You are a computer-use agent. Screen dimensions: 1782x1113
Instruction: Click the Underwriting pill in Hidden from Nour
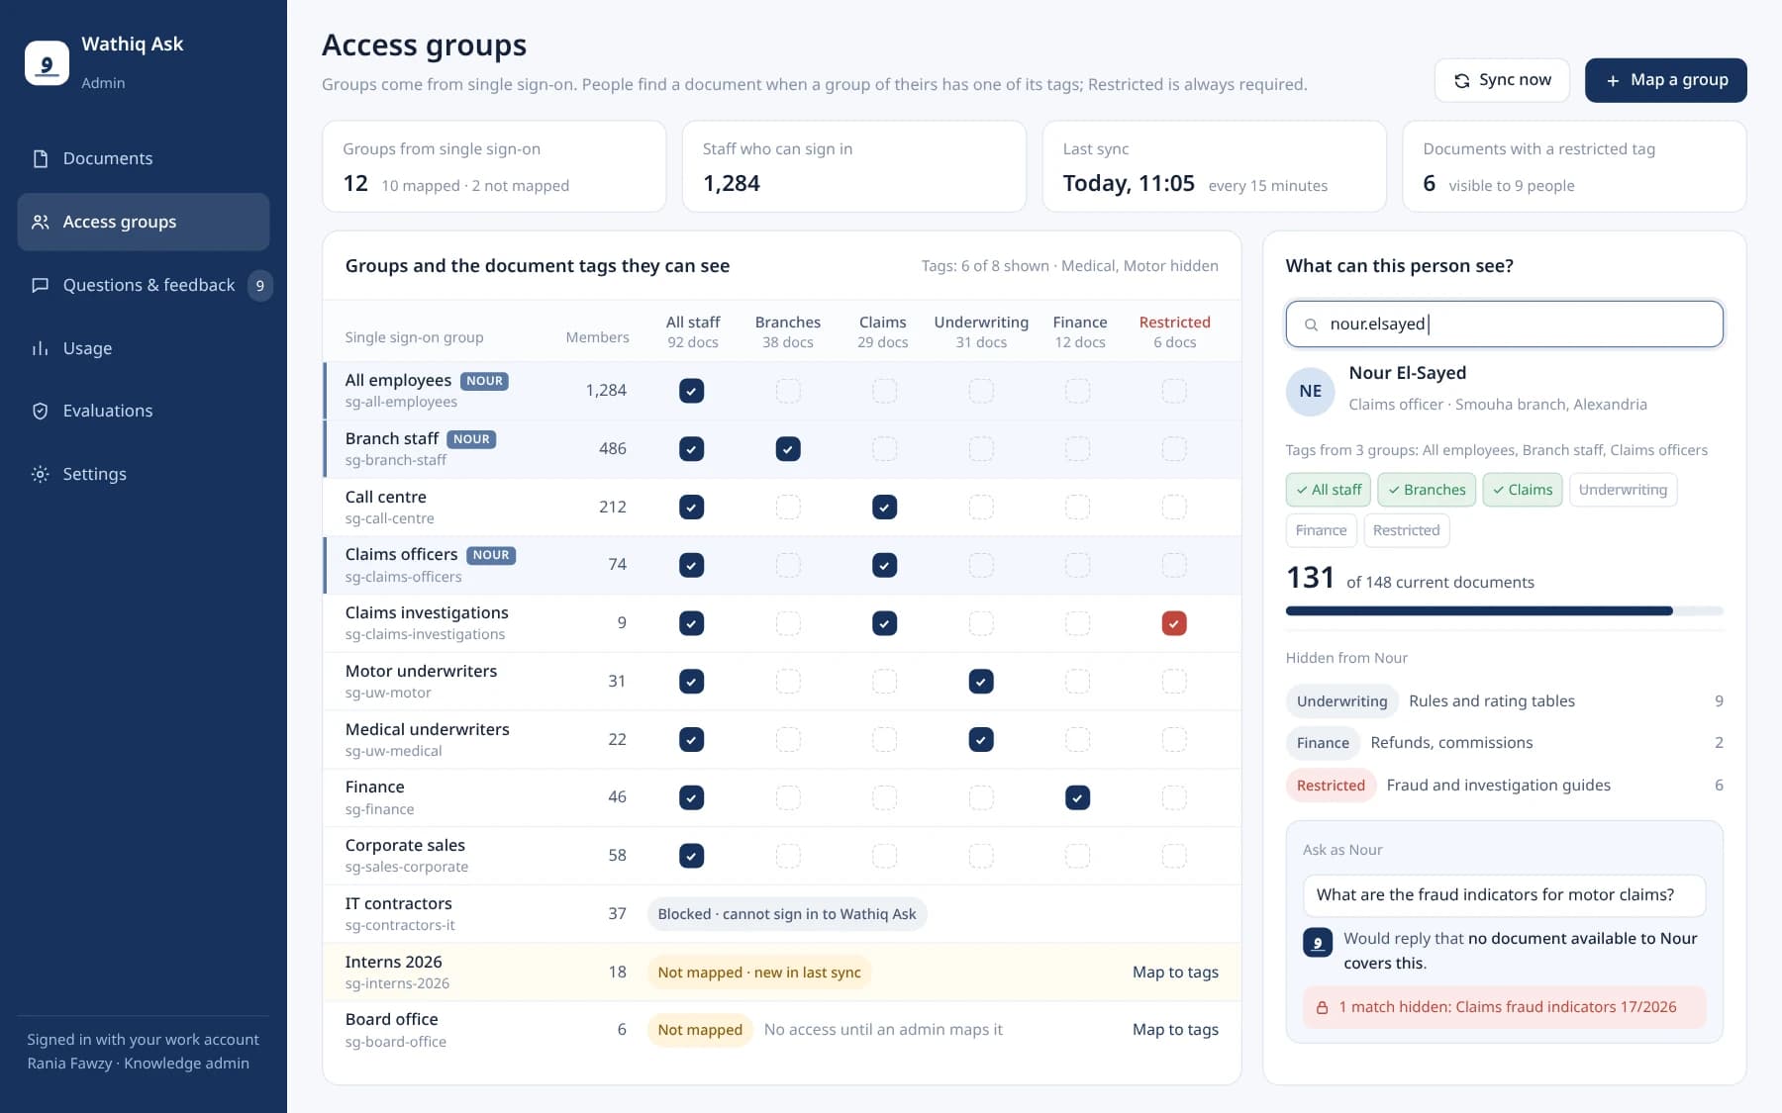click(1341, 701)
